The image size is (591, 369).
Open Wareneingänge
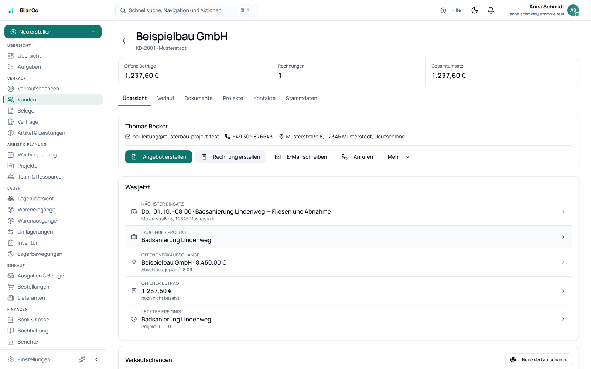[x=53, y=210]
